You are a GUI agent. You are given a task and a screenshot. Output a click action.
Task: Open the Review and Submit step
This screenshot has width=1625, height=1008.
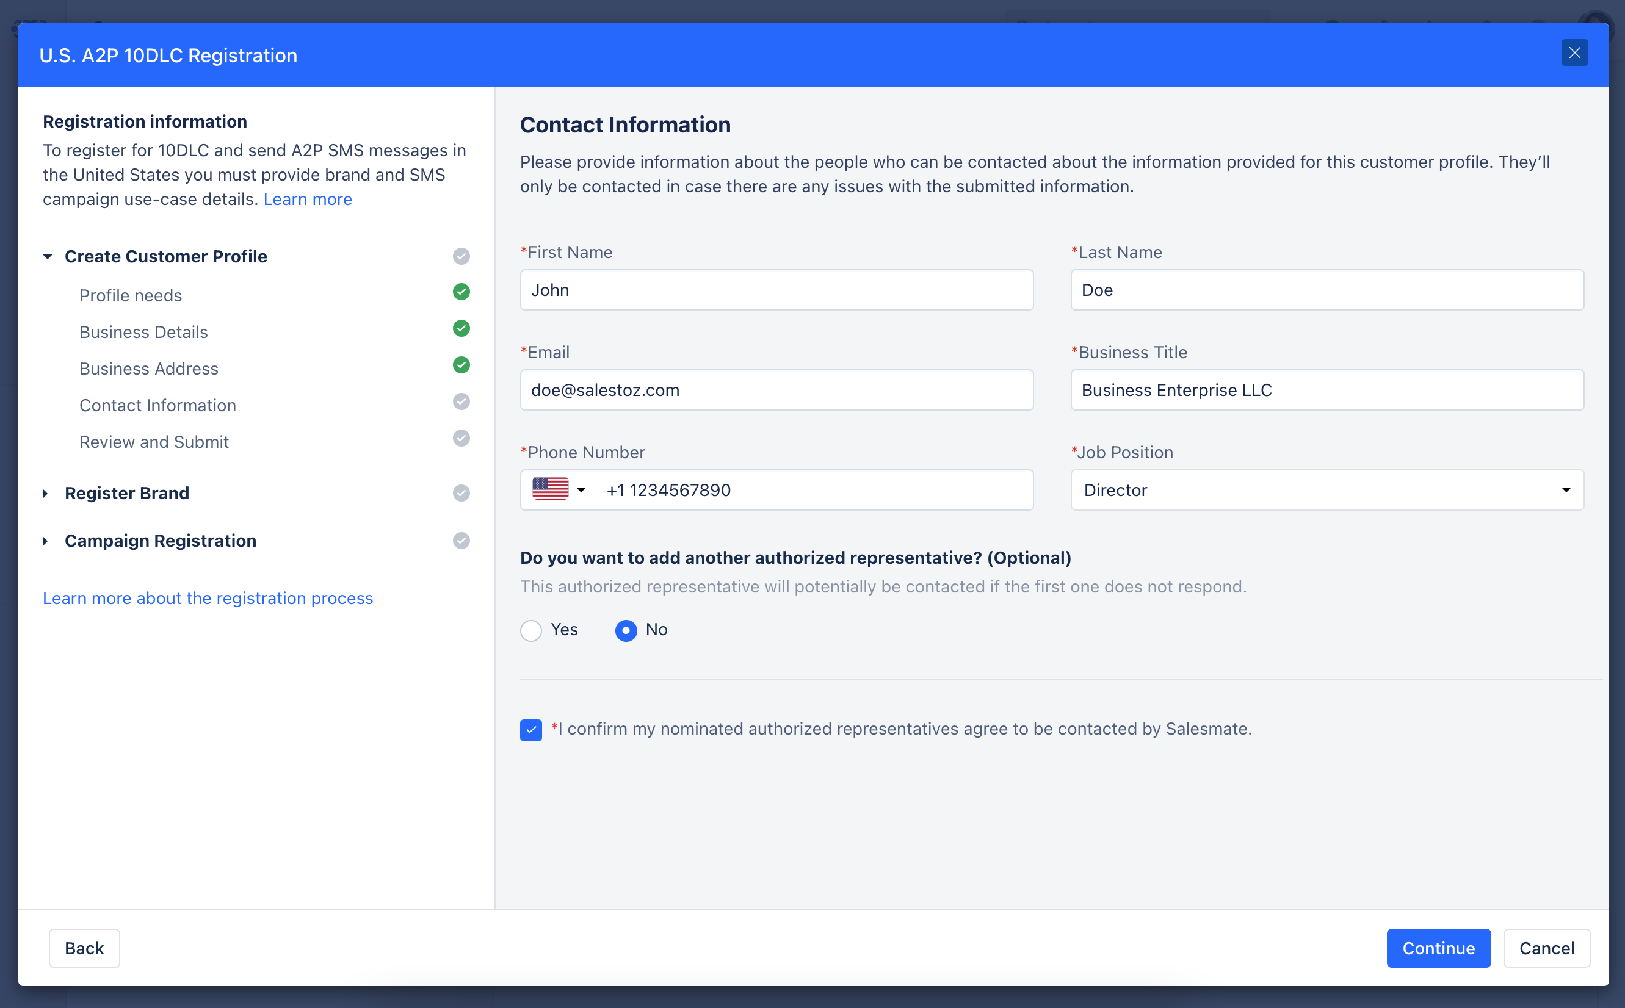(153, 442)
